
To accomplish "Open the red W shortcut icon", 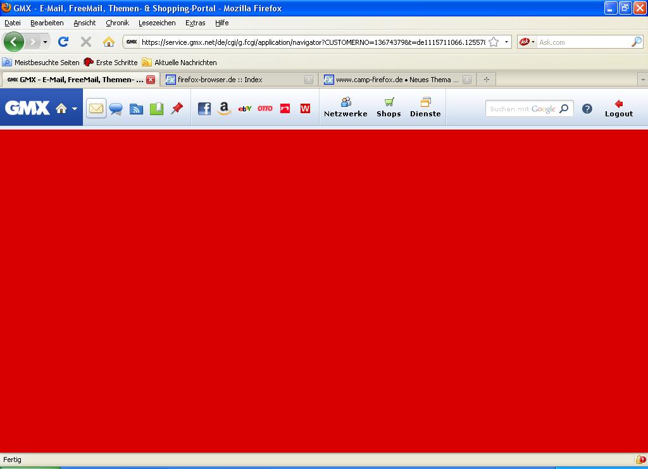I will pyautogui.click(x=305, y=109).
